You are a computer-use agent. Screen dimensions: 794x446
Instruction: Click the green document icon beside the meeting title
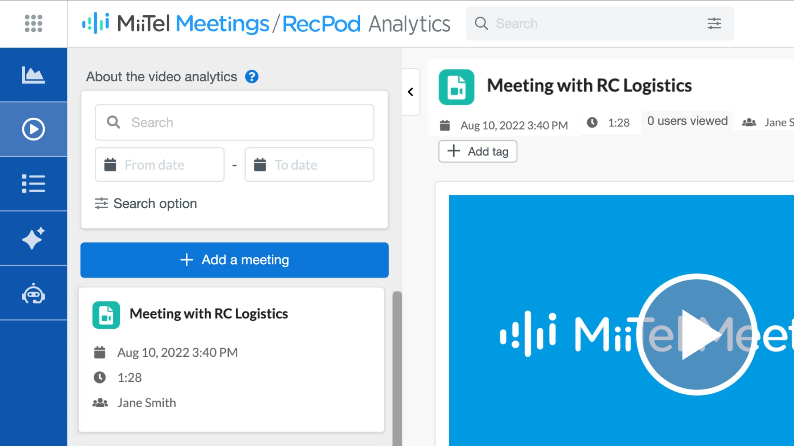click(456, 87)
